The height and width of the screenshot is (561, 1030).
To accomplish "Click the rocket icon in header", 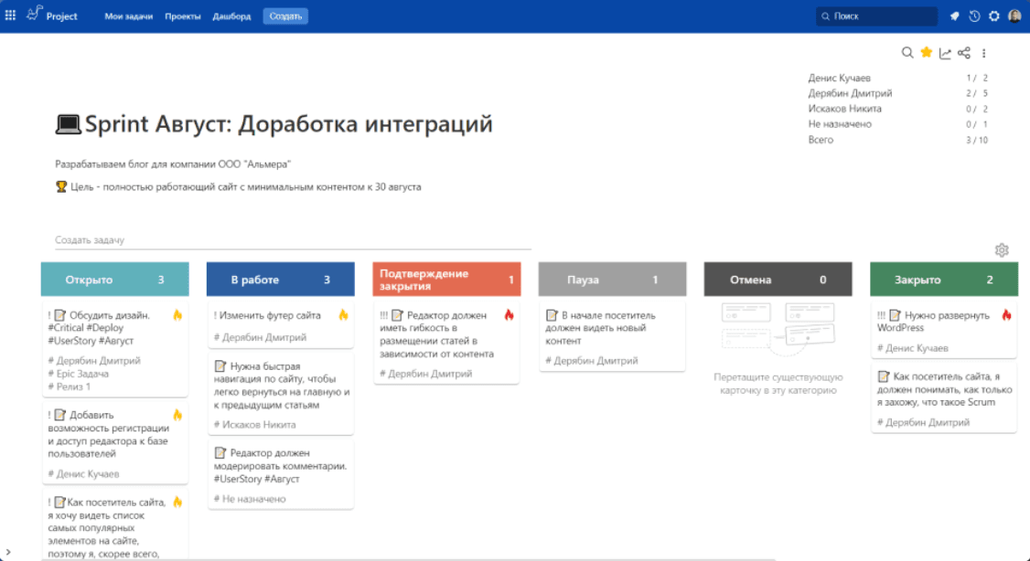I will pos(955,16).
